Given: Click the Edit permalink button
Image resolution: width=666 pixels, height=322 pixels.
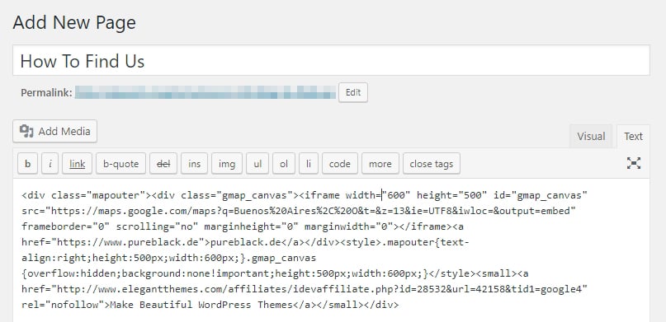Looking at the screenshot, I should click(353, 92).
